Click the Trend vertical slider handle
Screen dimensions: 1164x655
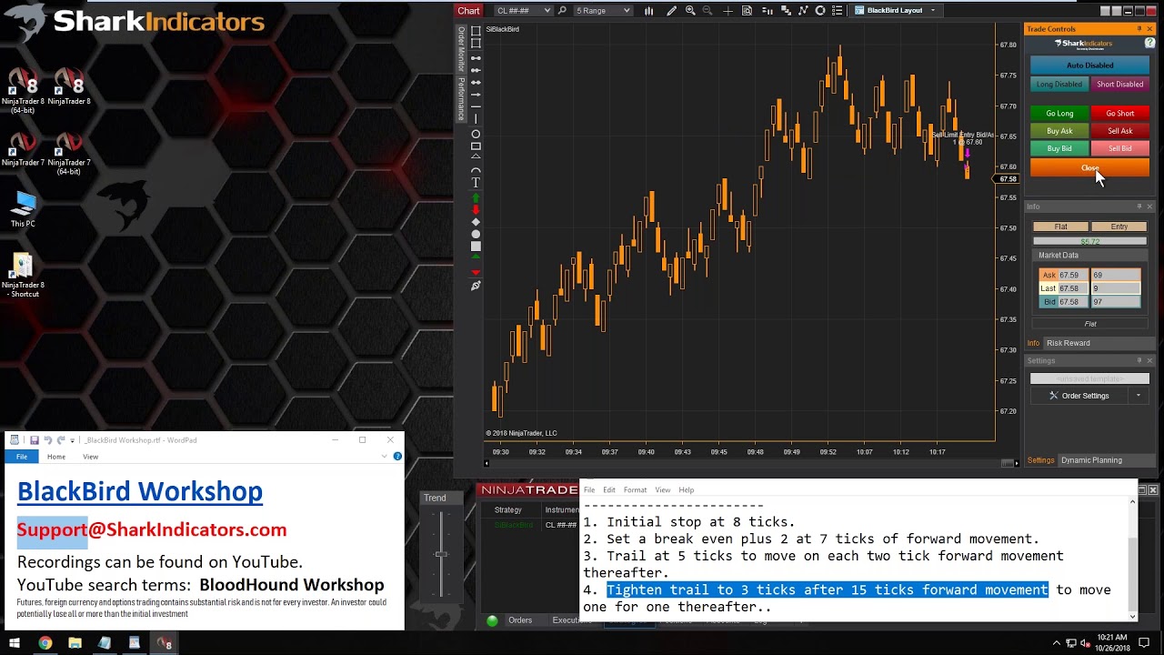pyautogui.click(x=441, y=554)
